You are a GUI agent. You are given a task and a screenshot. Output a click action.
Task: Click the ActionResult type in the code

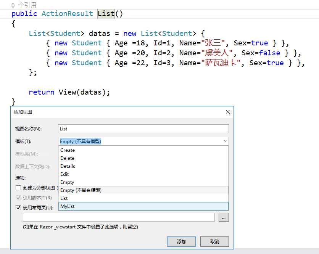[67, 14]
